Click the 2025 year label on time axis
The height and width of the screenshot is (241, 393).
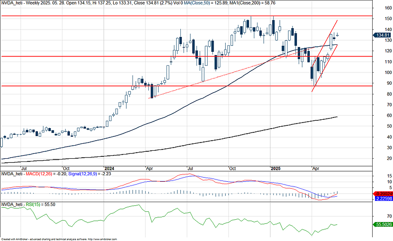(276, 168)
